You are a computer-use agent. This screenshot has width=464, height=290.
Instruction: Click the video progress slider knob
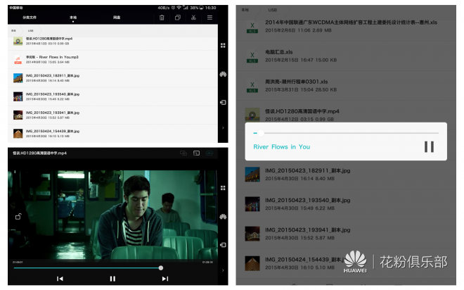point(161,268)
